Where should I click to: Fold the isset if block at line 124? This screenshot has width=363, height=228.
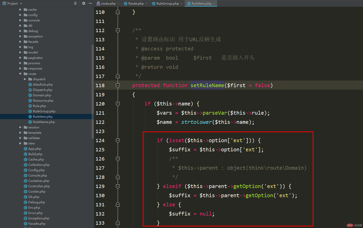(118, 140)
